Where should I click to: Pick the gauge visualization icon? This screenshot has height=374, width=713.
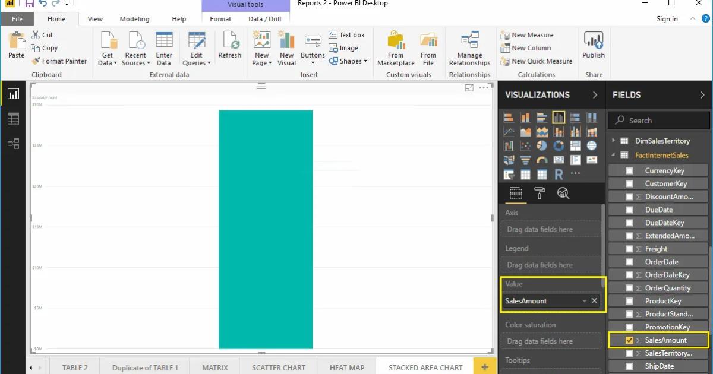click(542, 160)
